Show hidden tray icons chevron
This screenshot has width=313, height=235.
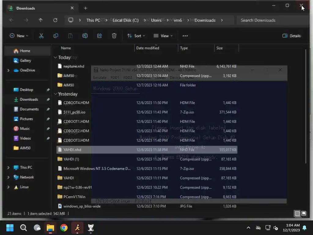[x=249, y=228]
